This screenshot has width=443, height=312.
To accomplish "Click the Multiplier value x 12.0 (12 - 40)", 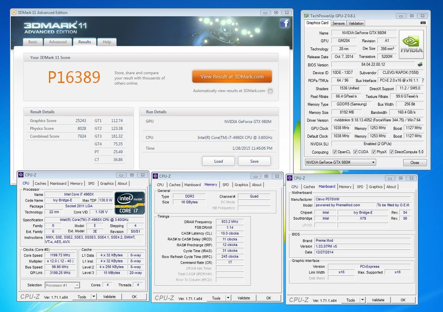I will [x=60, y=261].
